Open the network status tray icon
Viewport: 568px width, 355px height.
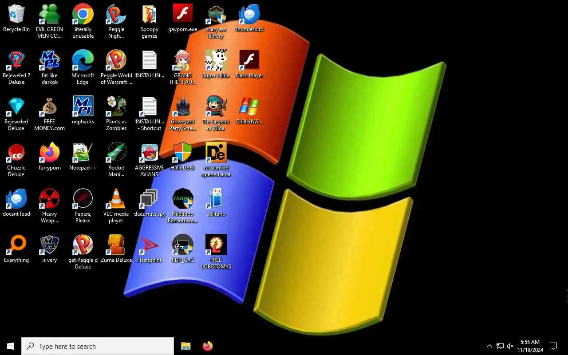click(x=500, y=346)
